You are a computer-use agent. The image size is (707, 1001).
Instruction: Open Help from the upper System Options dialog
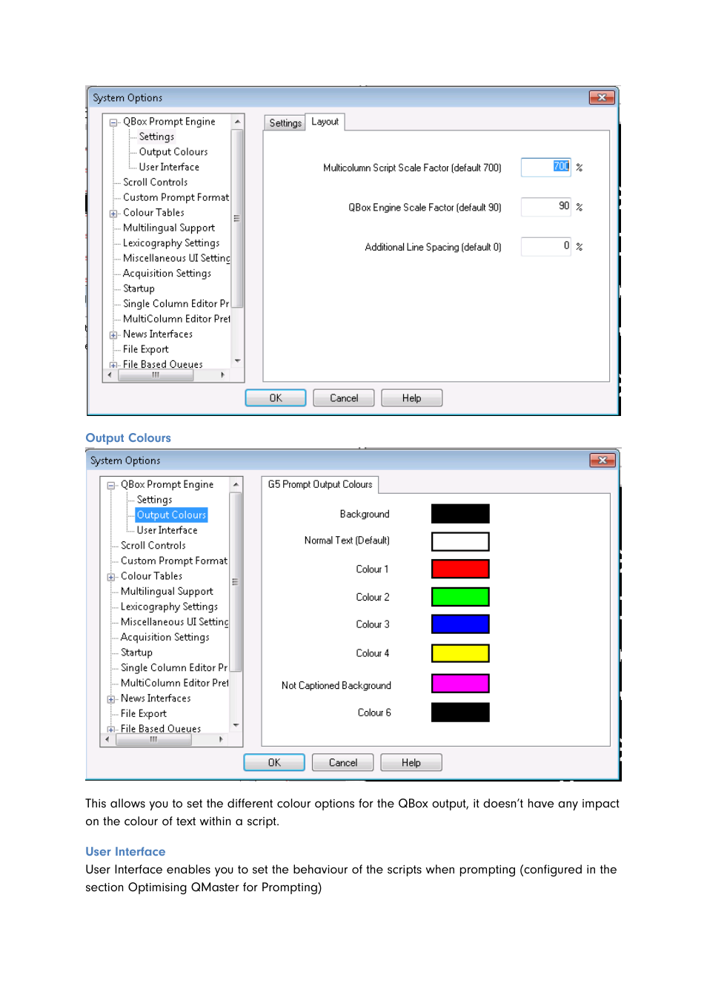412,398
